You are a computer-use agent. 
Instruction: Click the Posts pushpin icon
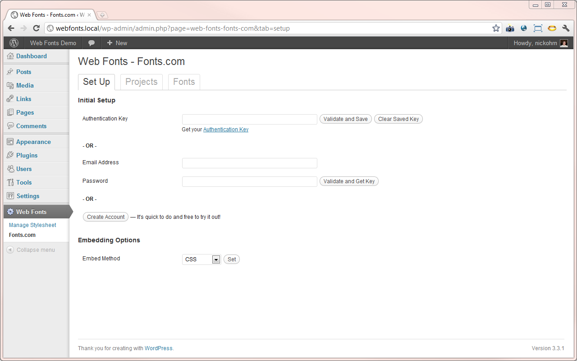10,72
